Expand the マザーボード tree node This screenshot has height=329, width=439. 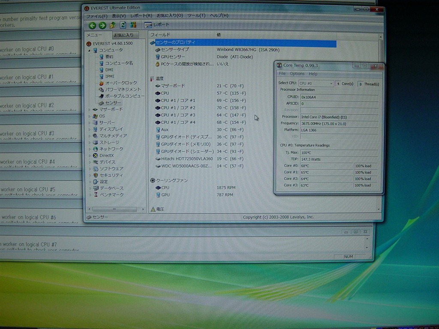click(x=90, y=109)
